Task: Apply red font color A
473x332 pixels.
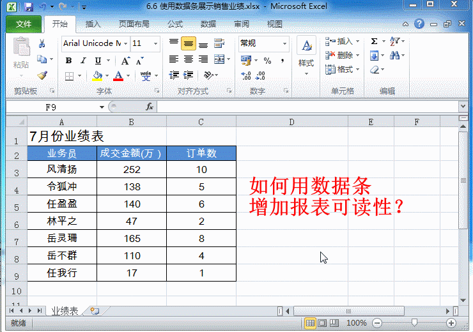Action: tap(118, 75)
